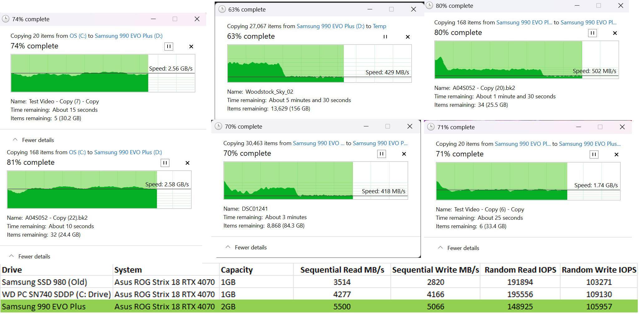The width and height of the screenshot is (639, 314).
Task: Pause the 74% complete copy operation
Action: 168,47
